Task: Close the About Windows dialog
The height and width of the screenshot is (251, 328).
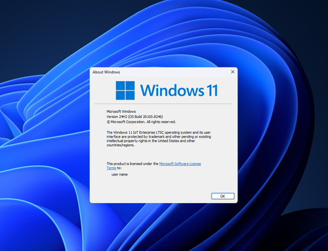Action: (x=233, y=72)
